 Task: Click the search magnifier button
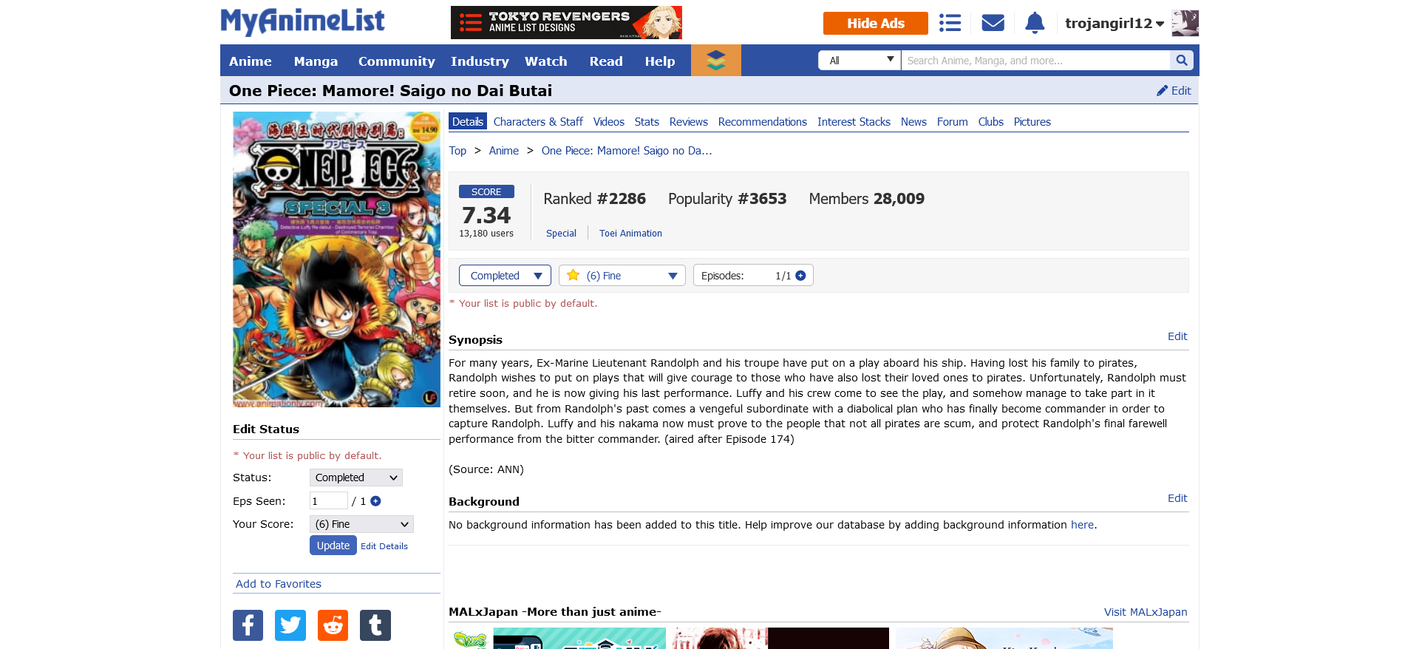tap(1181, 61)
